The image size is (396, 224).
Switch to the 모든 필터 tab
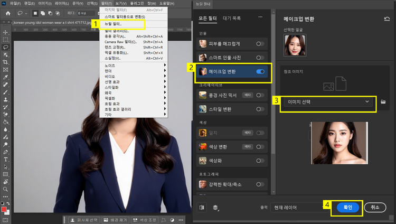click(x=208, y=18)
